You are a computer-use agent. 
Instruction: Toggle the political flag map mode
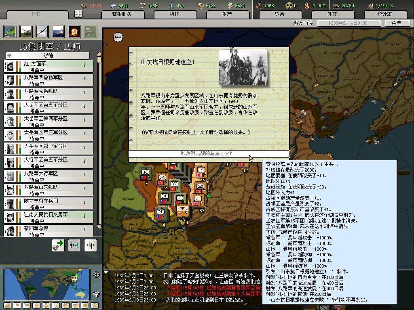coord(17,305)
